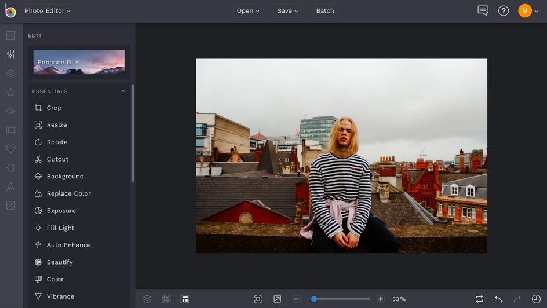Image resolution: width=547 pixels, height=308 pixels.
Task: Toggle fit-to-screen view button
Action: coord(258,299)
